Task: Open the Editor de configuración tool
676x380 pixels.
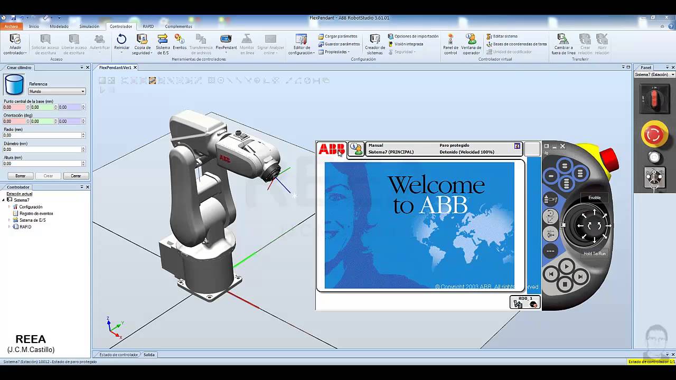Action: (301, 44)
